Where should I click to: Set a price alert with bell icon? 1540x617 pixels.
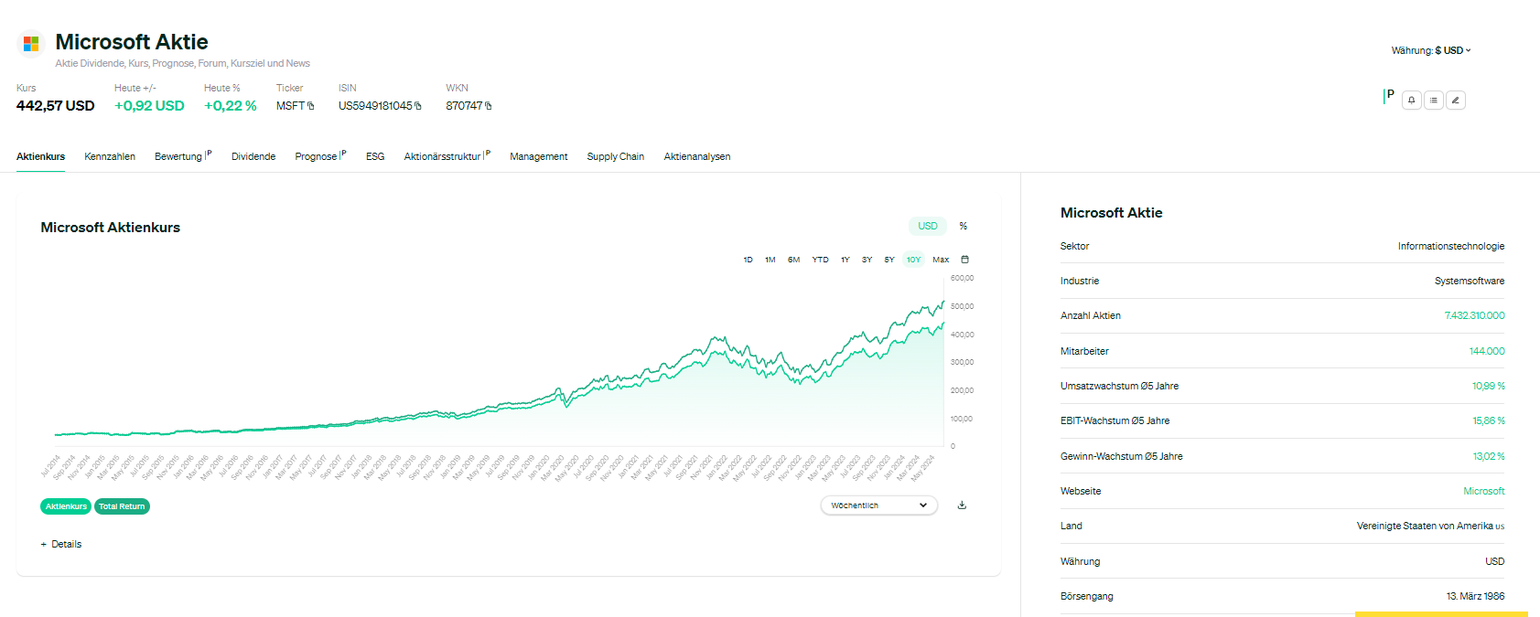[1412, 101]
